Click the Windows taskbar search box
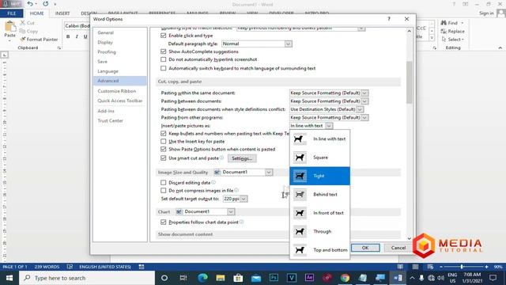This screenshot has width=506, height=285. tap(87, 278)
